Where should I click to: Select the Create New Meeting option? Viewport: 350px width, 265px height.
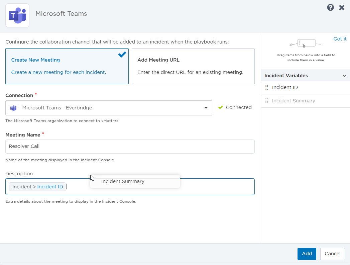tap(67, 66)
